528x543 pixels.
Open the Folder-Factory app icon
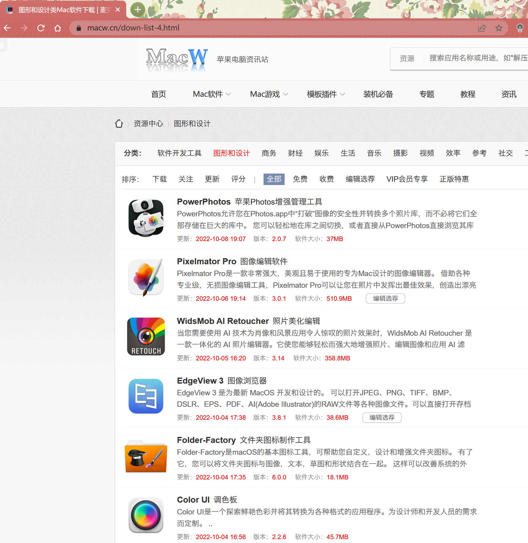[x=146, y=456]
